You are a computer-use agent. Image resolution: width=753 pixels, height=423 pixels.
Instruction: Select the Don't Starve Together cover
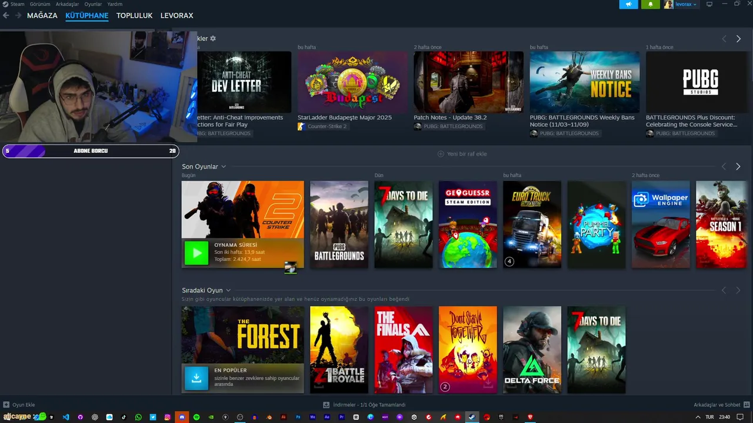pyautogui.click(x=468, y=350)
